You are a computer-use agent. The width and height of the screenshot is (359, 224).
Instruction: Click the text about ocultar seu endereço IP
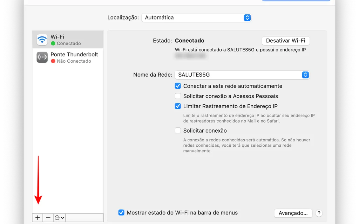[x=249, y=118]
